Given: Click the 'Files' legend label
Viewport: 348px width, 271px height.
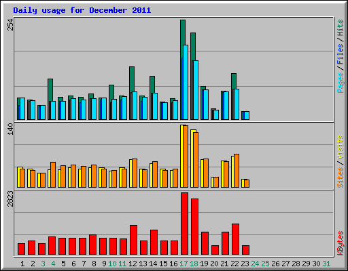Looking at the screenshot, I should coord(340,54).
